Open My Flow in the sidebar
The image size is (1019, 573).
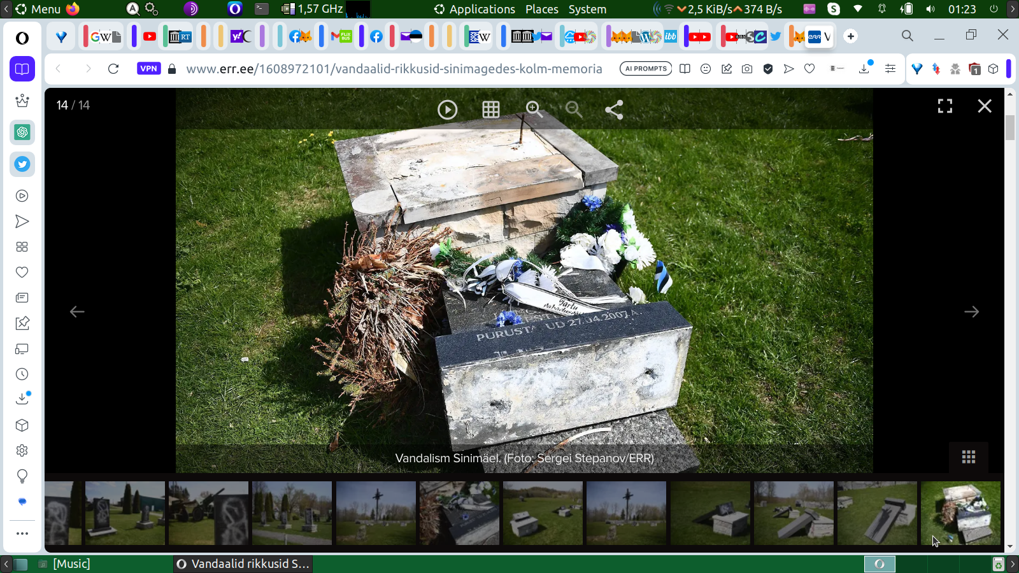(x=22, y=222)
